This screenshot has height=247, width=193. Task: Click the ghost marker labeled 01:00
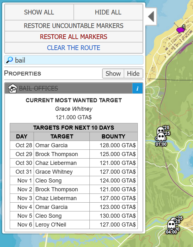tap(161, 137)
